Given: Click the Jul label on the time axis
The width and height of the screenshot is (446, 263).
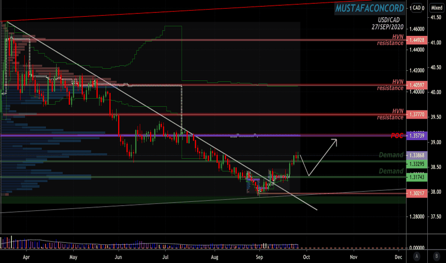Looking at the screenshot, I should 165,257.
